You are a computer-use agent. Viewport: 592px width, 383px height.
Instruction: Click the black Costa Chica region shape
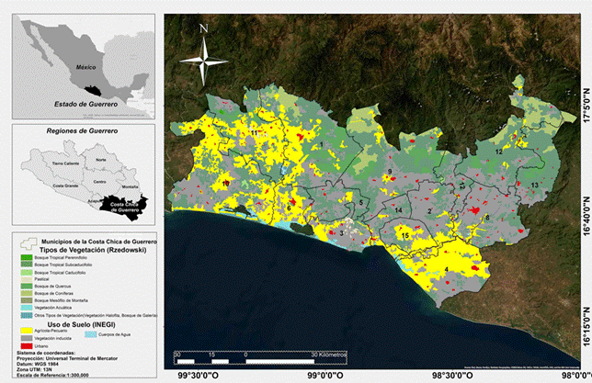tap(126, 203)
